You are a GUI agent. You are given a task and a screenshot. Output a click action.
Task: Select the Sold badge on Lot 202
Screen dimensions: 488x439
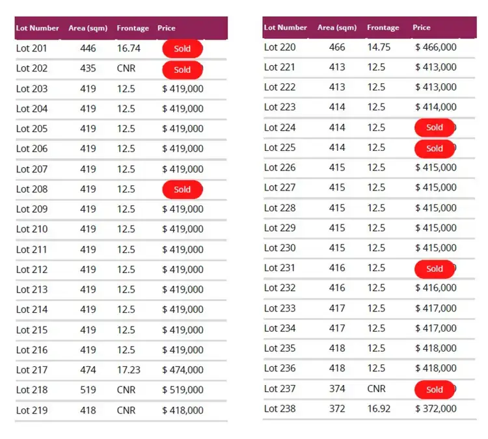tap(182, 70)
